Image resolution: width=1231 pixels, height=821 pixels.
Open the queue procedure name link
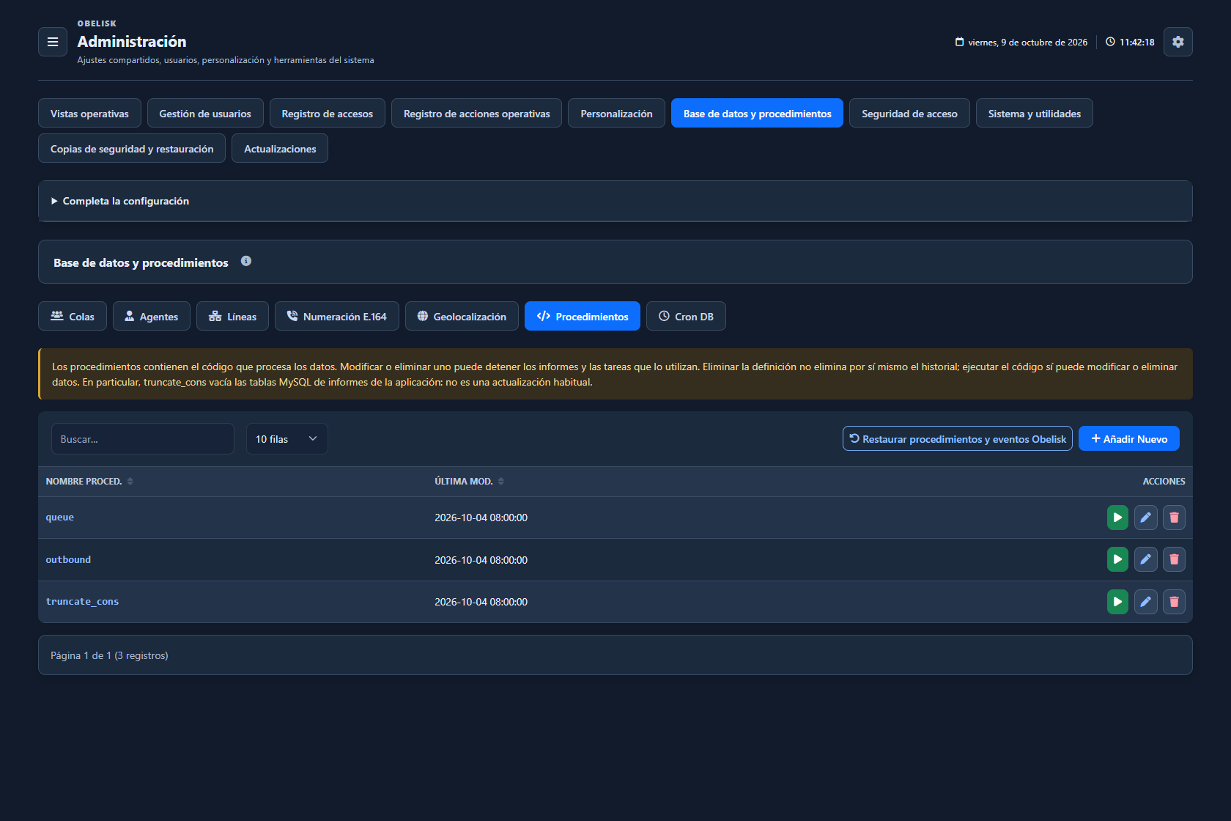60,518
